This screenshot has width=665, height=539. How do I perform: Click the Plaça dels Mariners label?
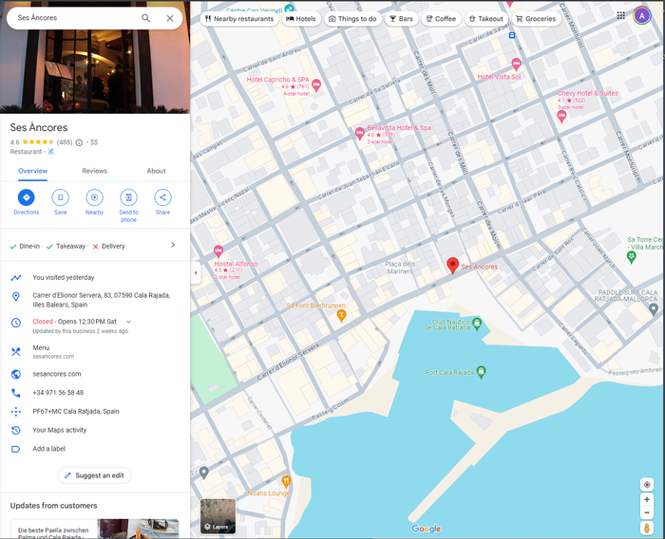(x=400, y=268)
